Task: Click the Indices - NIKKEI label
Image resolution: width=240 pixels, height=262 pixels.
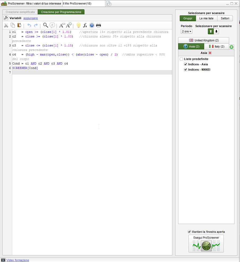Action: tap(199, 70)
